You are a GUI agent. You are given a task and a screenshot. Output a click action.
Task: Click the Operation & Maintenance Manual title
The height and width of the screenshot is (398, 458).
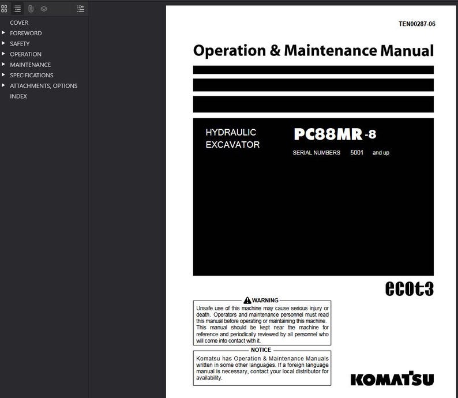coord(313,51)
